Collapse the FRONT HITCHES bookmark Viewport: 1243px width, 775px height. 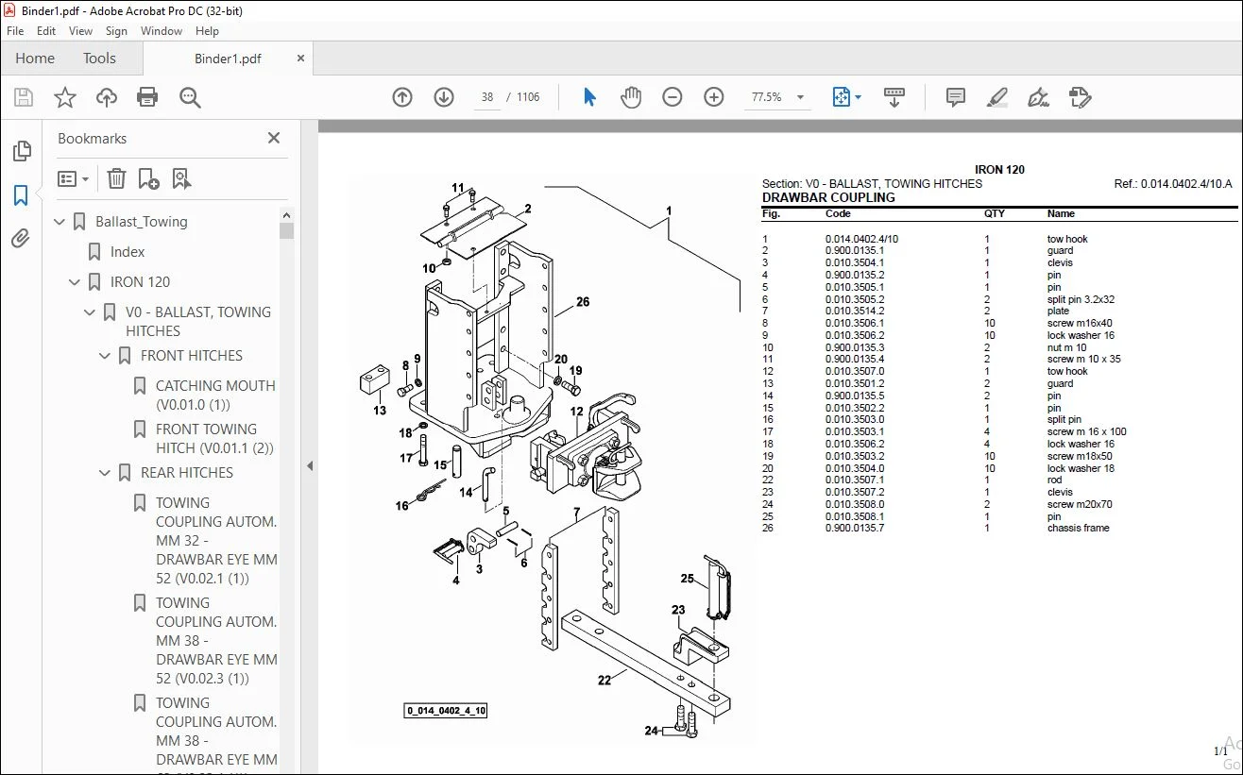(106, 356)
